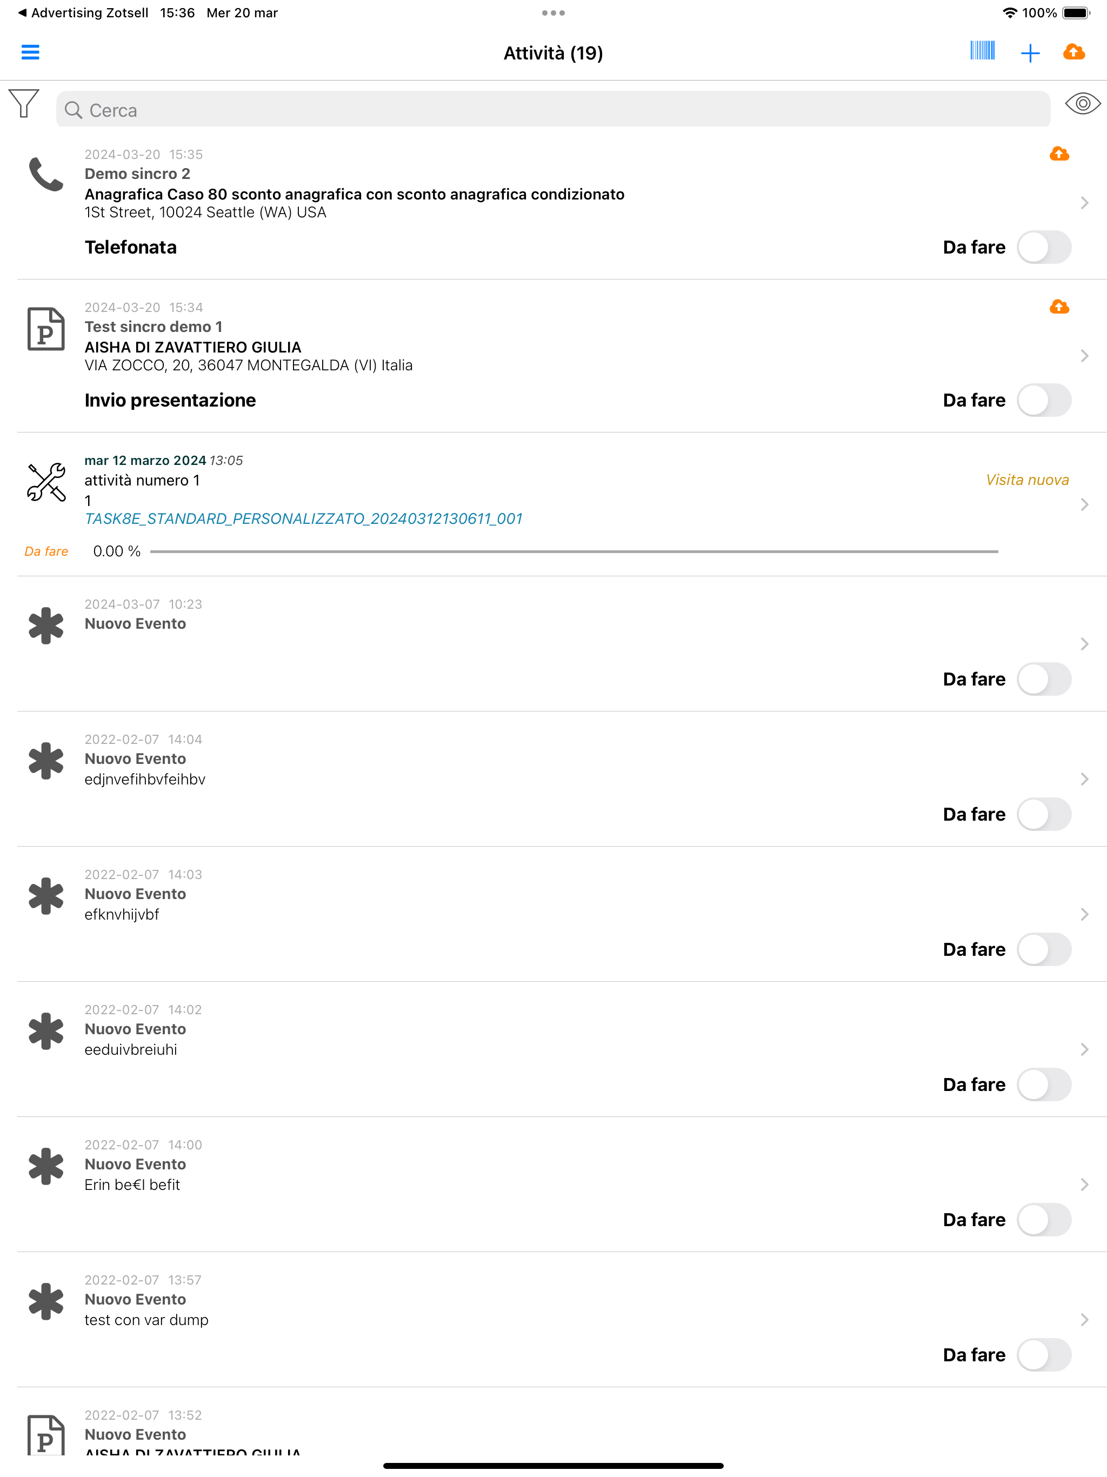Open the three-dot multitasking menu
The width and height of the screenshot is (1107, 1477).
coord(553,12)
